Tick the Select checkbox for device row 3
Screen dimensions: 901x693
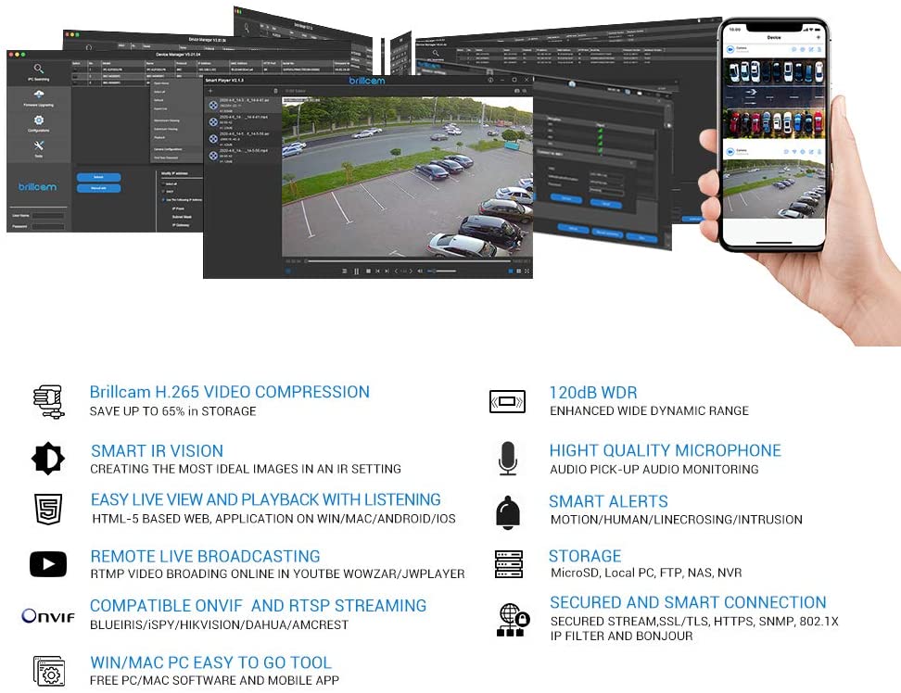(x=75, y=82)
